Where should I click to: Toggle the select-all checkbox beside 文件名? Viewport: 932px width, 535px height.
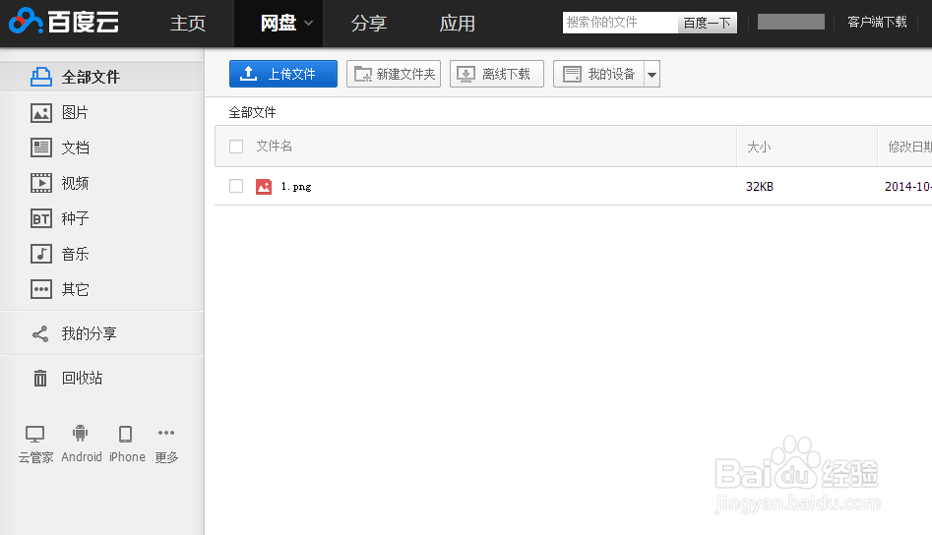click(x=236, y=147)
